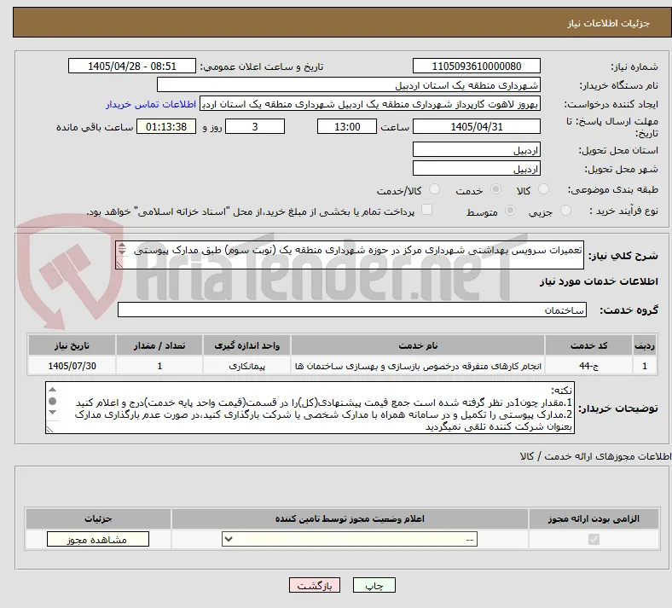Screen dimensions: 672x608
Task: Click the الزامی بودن ارائه مجوز header
Action: coord(594,518)
